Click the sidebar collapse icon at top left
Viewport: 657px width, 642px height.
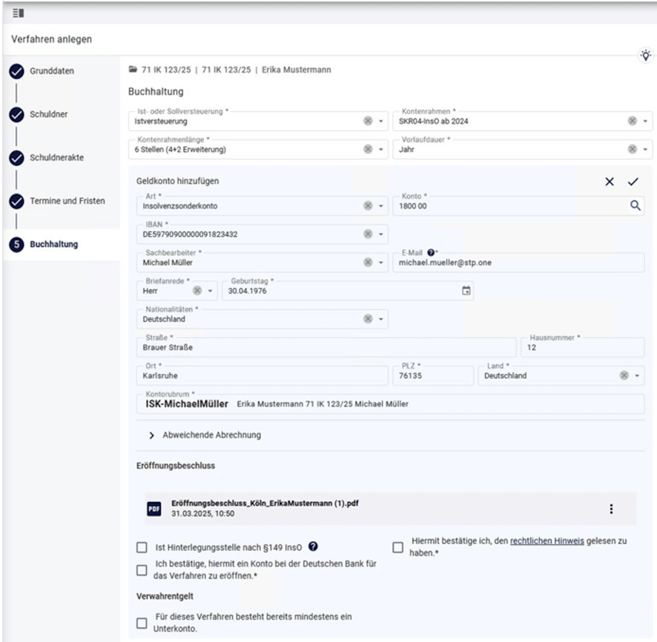pos(18,13)
